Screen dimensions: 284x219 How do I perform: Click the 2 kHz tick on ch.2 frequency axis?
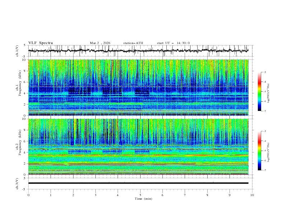(x=25, y=164)
